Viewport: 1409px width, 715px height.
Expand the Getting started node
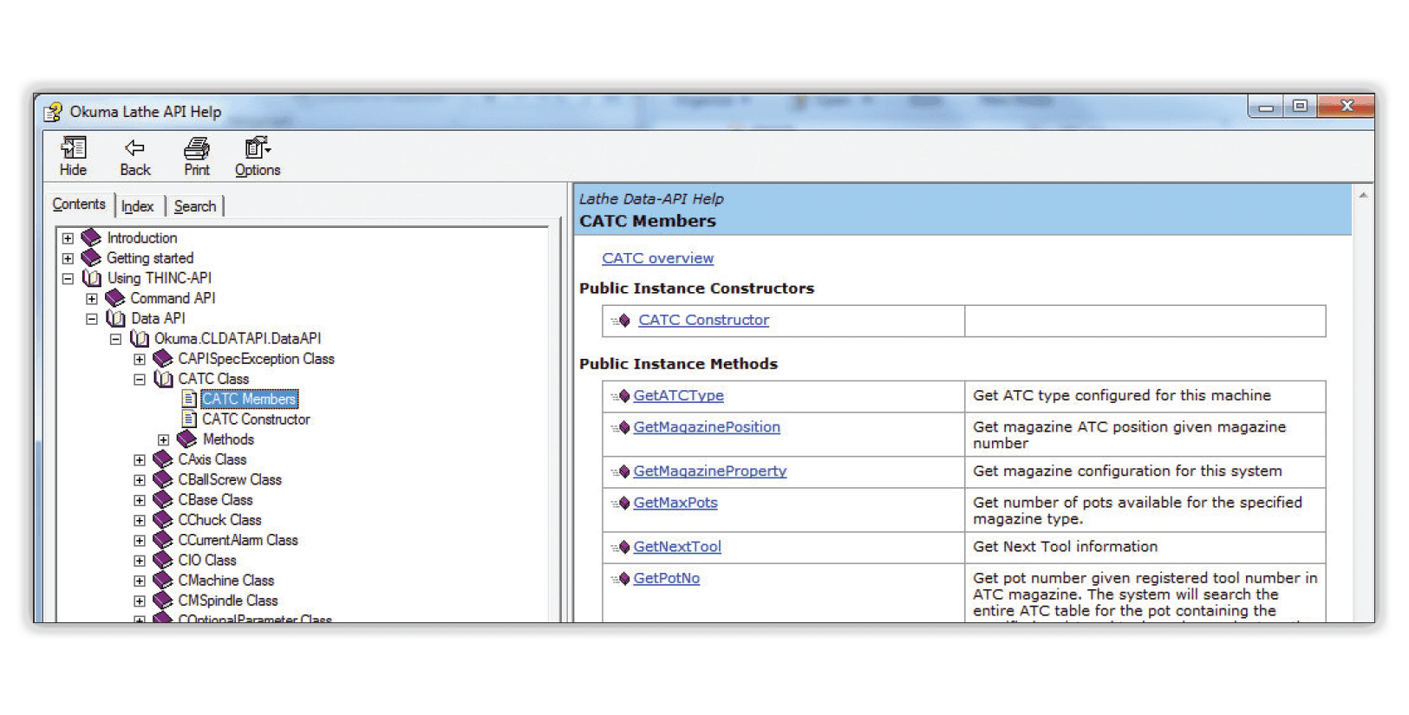point(68,258)
